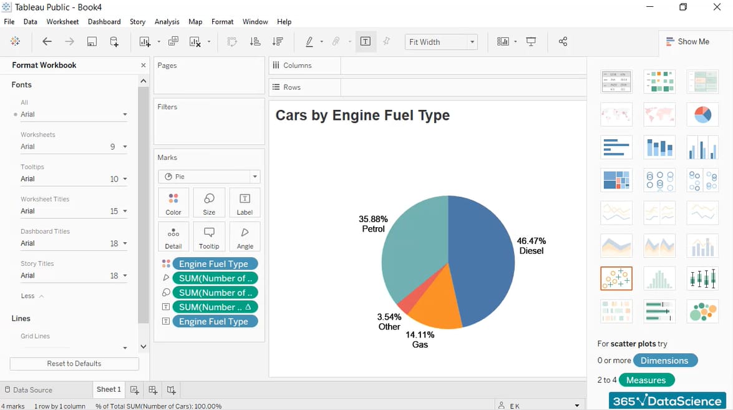The width and height of the screenshot is (733, 410).
Task: Select the Color mark property
Action: coord(173,202)
